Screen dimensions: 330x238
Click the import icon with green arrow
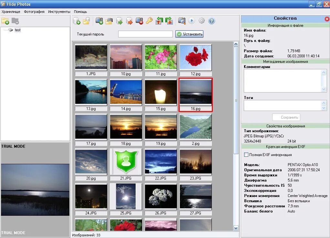119,21
